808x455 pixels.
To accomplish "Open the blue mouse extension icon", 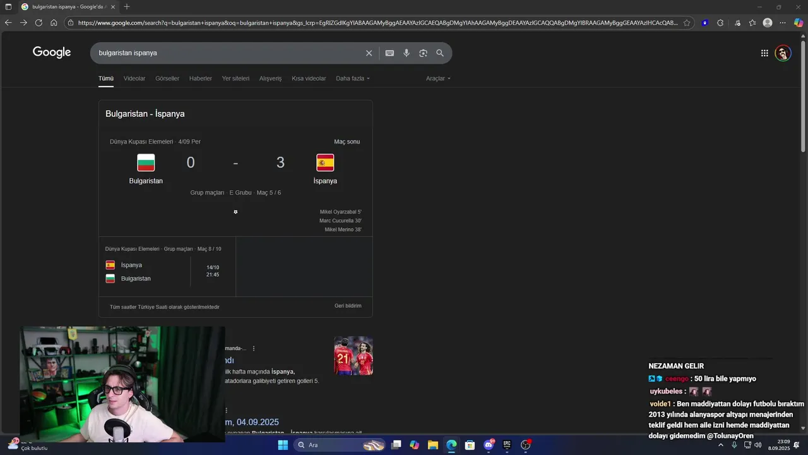I will (x=704, y=23).
